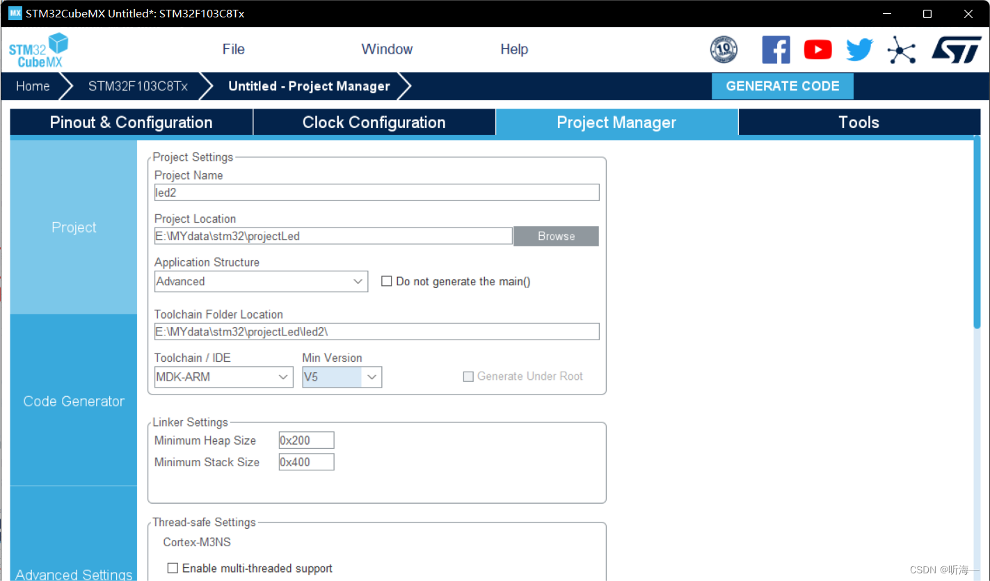Click the GENERATE CODE button
This screenshot has width=990, height=581.
pyautogui.click(x=783, y=86)
